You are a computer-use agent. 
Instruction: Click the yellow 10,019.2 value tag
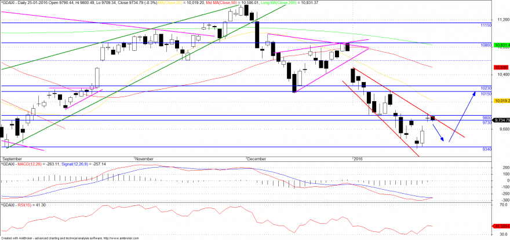point(501,101)
